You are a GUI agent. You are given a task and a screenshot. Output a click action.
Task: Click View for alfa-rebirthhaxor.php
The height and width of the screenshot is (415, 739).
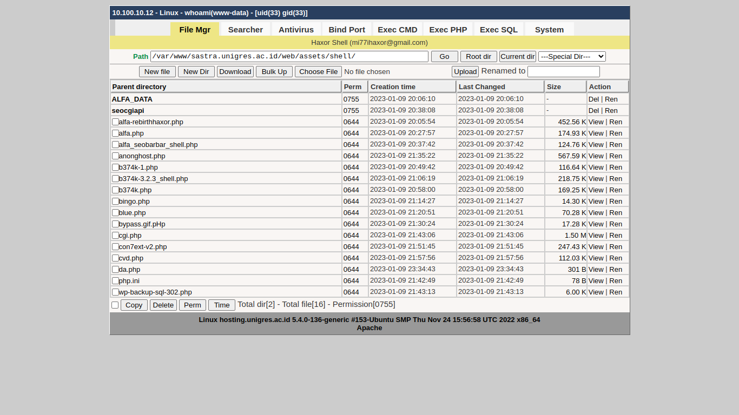click(x=596, y=122)
